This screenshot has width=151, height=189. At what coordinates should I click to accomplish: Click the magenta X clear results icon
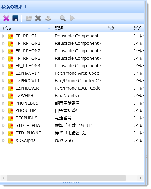6,18
